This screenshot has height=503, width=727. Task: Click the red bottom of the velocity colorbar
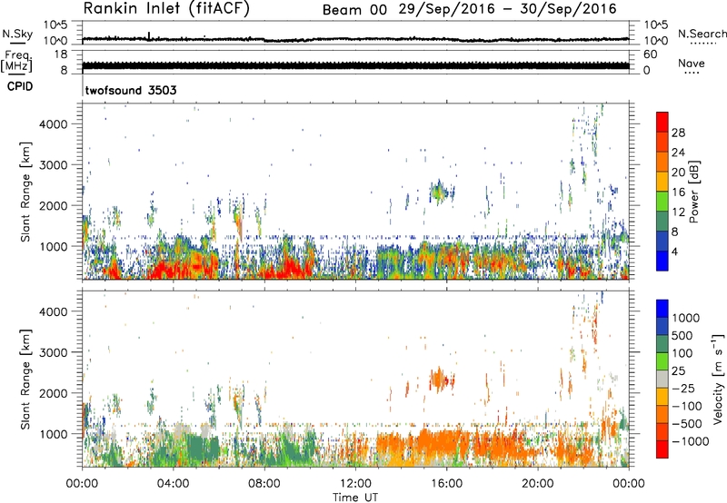[662, 449]
